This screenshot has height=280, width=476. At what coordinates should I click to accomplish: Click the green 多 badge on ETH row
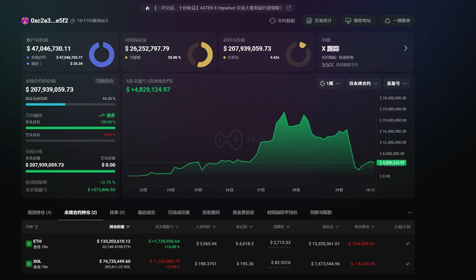pos(29,244)
